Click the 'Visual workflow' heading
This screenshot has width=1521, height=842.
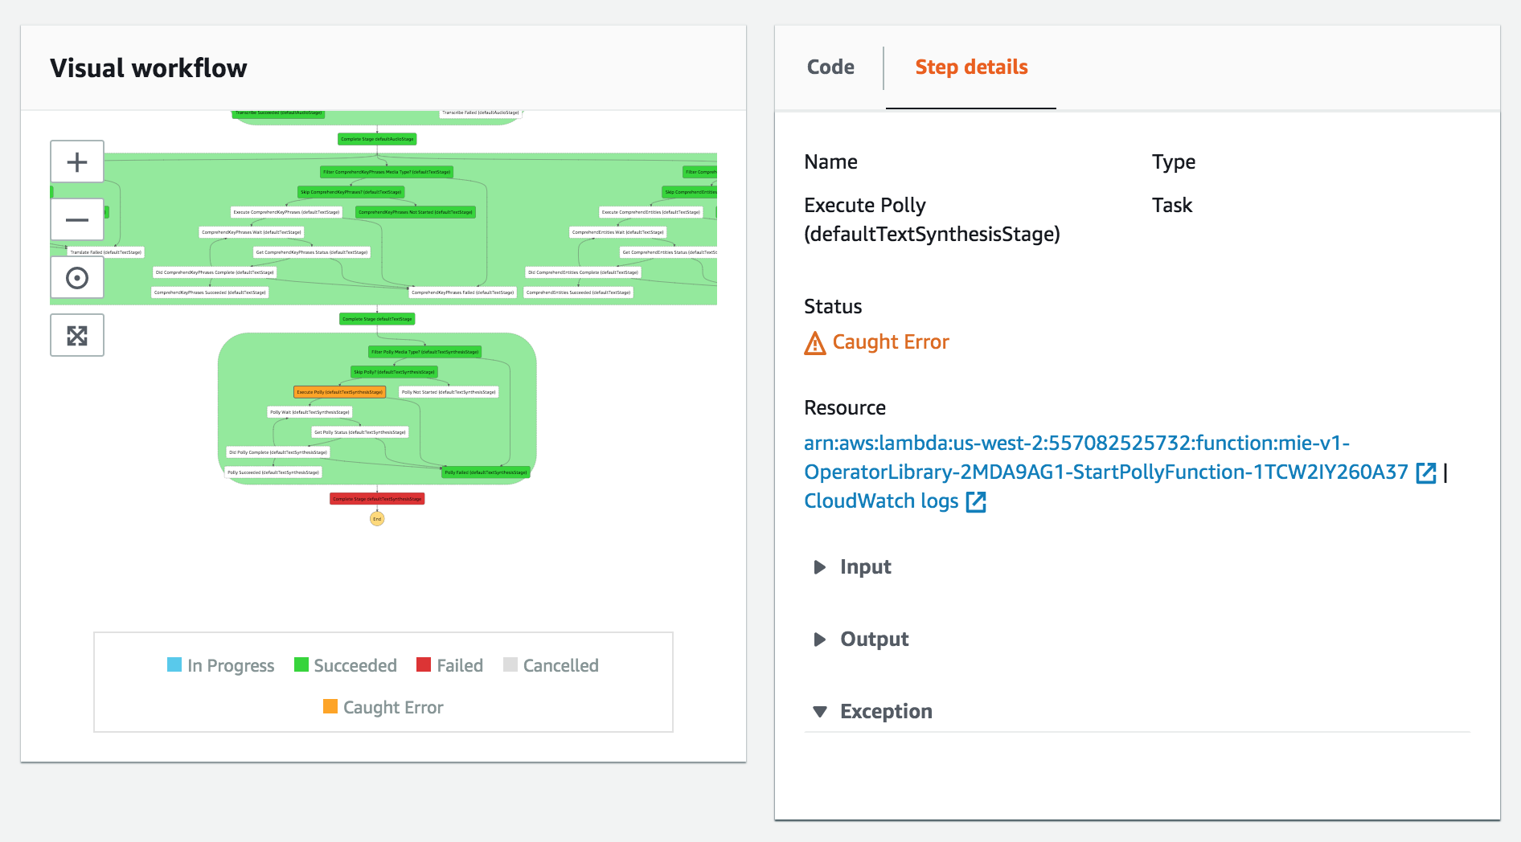pos(149,68)
